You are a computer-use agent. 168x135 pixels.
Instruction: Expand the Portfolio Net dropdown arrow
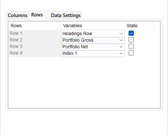click(121, 47)
